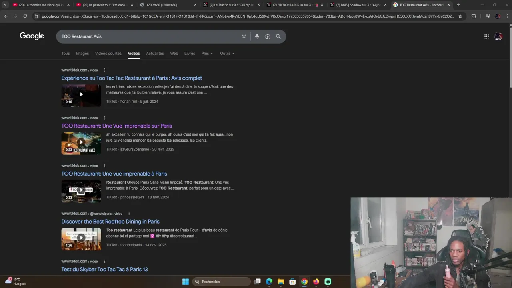
Task: Bookmark this page with the star icon
Action: tap(460, 16)
